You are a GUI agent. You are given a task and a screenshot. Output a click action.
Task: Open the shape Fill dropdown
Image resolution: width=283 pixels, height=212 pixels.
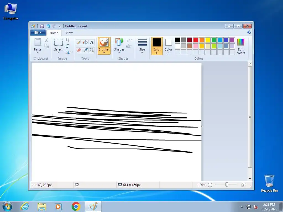pos(129,46)
